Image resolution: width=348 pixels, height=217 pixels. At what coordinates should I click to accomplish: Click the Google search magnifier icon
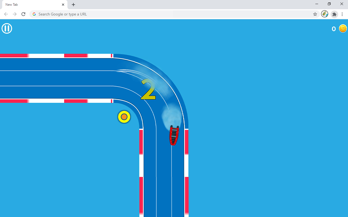(34, 14)
